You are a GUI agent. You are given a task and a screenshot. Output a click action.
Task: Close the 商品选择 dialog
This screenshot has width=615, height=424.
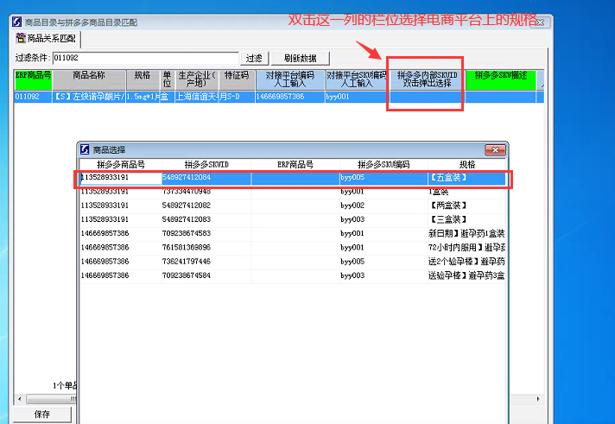click(495, 149)
